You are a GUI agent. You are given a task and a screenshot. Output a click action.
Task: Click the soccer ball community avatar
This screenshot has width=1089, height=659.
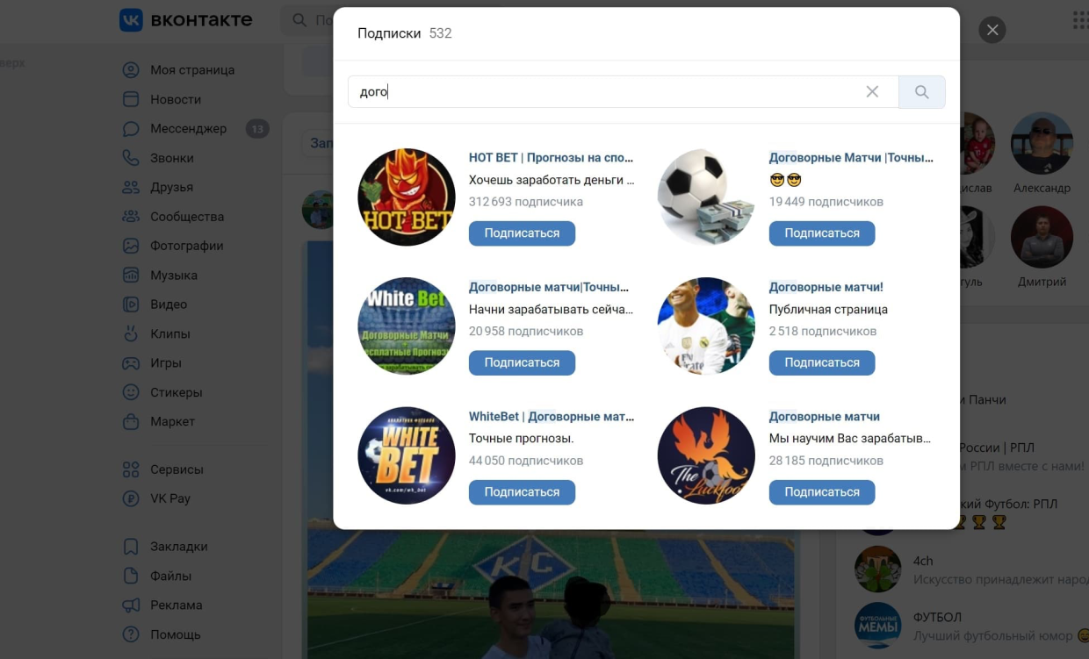[x=706, y=197]
